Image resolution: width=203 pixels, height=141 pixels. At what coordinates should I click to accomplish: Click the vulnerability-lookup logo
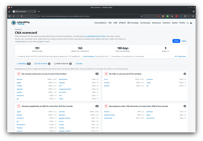coord(20,23)
